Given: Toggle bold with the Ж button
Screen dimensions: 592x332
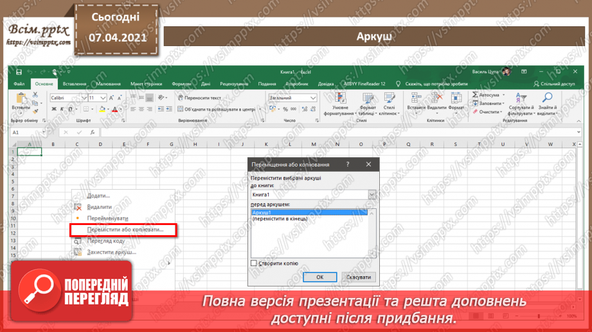Looking at the screenshot, I should point(54,109).
